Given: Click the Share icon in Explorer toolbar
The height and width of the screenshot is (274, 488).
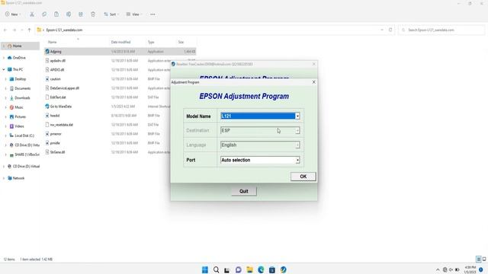Looking at the screenshot, I should (81, 14).
